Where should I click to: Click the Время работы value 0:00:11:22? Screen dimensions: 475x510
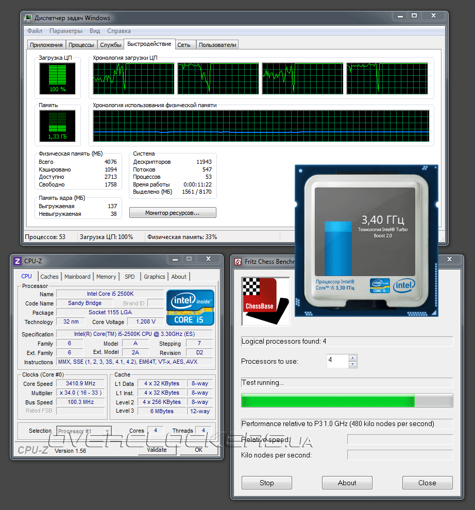pyautogui.click(x=197, y=184)
